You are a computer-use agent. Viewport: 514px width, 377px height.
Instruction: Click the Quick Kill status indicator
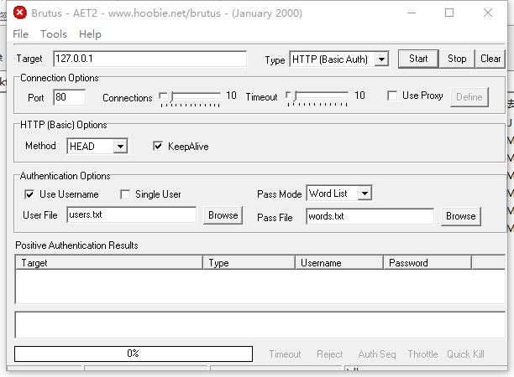465,354
